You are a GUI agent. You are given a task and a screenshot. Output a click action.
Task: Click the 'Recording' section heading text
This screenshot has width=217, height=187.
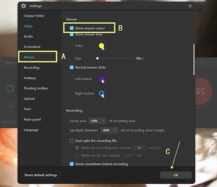[74, 111]
